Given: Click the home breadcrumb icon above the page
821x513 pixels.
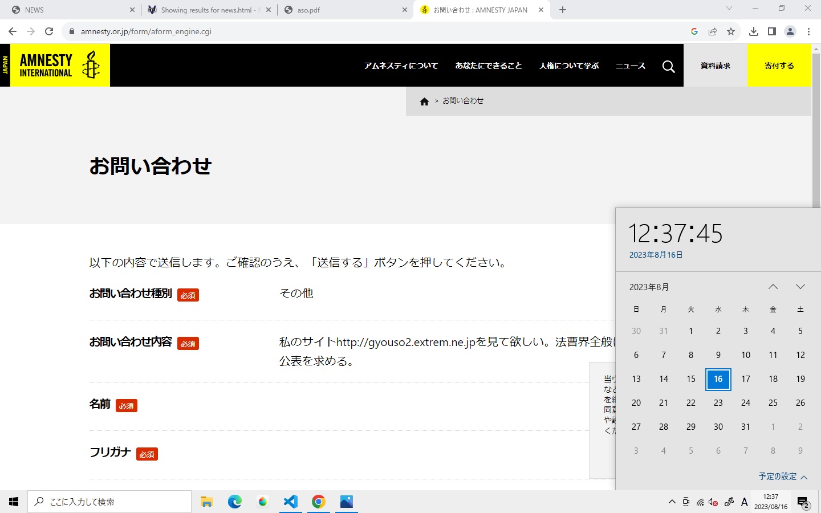Looking at the screenshot, I should 424,100.
